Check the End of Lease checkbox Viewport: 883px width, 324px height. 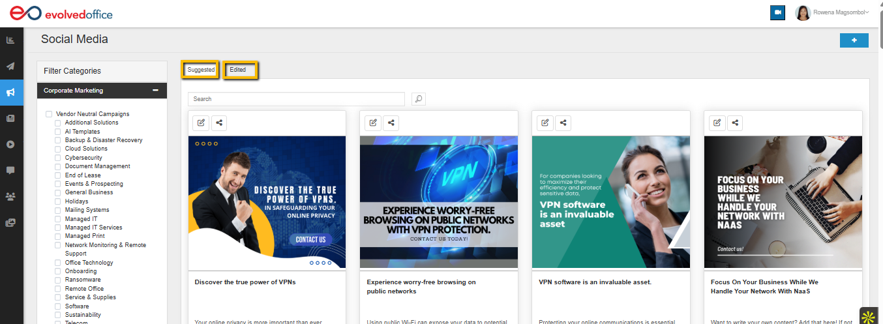point(57,175)
